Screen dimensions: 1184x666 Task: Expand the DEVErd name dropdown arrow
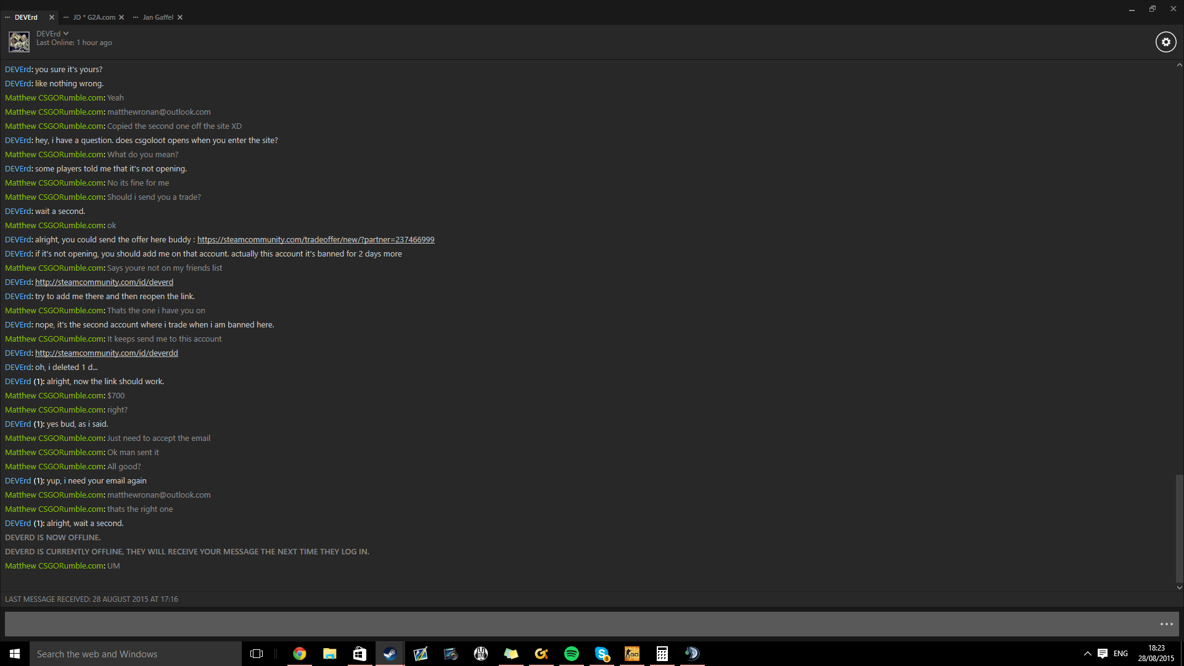[66, 34]
